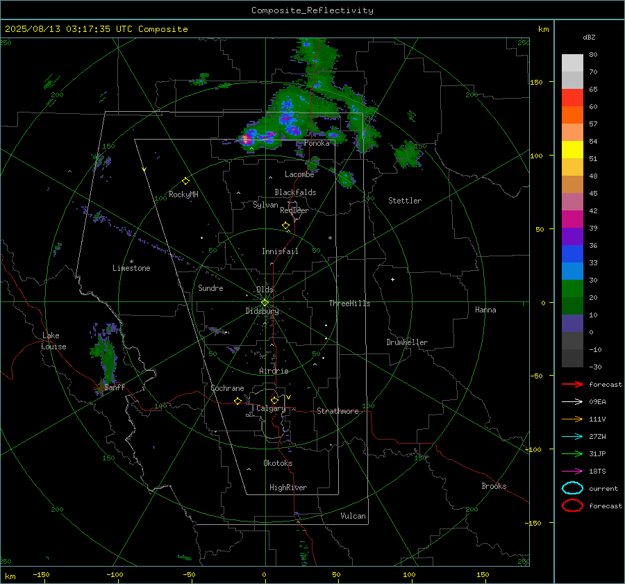Image resolution: width=625 pixels, height=584 pixels.
Task: Click the Drumheller town label
Action: click(x=407, y=342)
